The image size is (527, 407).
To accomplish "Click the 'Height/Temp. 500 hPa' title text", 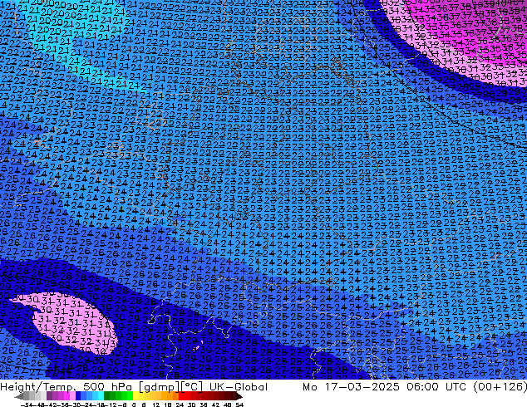I will pos(66,387).
